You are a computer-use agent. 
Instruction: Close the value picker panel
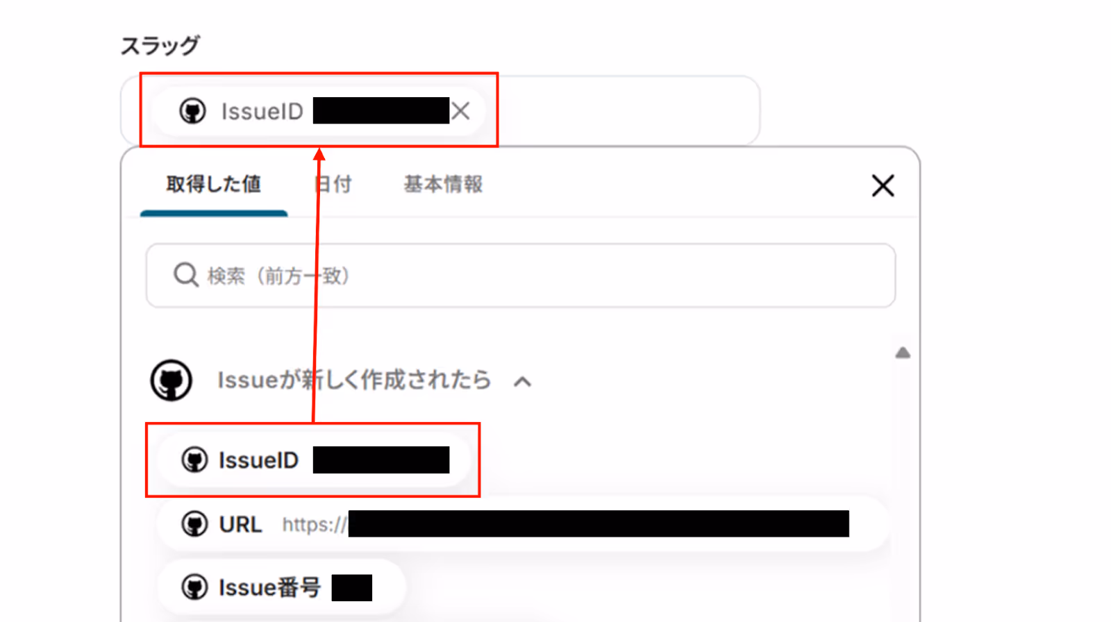click(883, 185)
